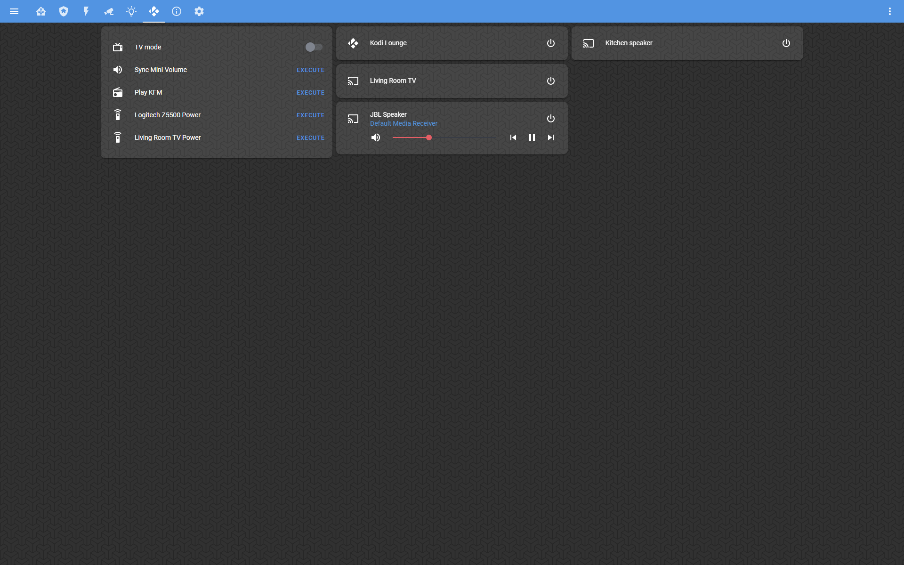
Task: Toggle the TV mode switch
Action: [x=314, y=47]
